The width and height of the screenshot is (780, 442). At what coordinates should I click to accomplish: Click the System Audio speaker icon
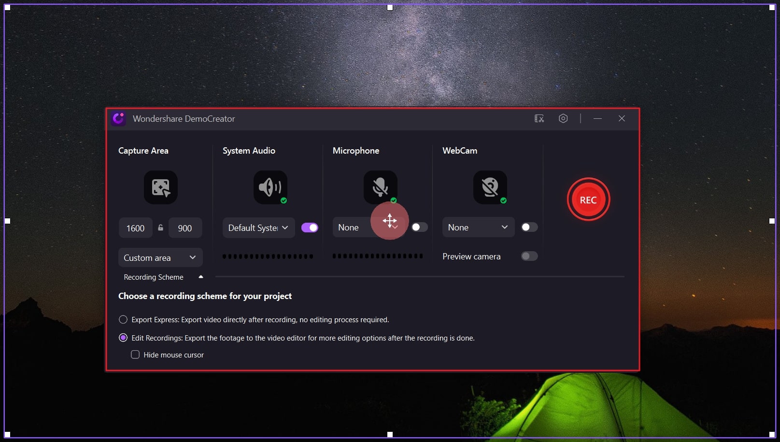[x=270, y=187]
